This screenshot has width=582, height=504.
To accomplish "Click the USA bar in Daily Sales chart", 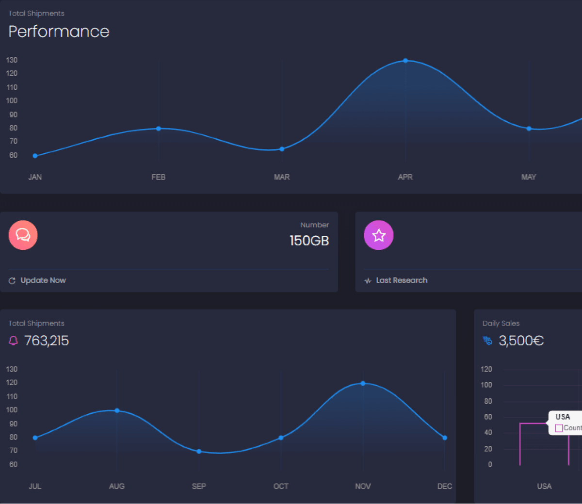I will click(x=544, y=444).
